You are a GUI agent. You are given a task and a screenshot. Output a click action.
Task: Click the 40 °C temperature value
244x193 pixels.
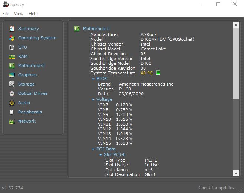tap(147, 73)
